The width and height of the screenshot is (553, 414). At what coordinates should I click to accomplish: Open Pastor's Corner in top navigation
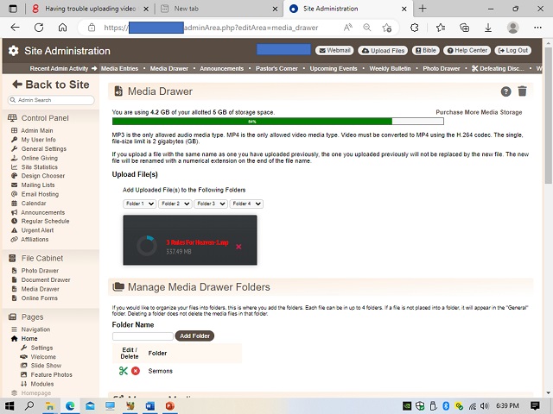coord(276,69)
